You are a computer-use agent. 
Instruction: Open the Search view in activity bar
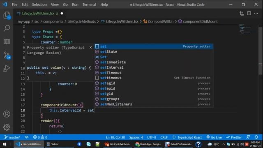pyautogui.click(x=7, y=28)
